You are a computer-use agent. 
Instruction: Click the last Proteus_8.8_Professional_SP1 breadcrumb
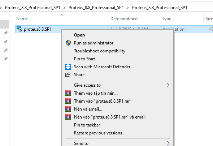pos(160,8)
